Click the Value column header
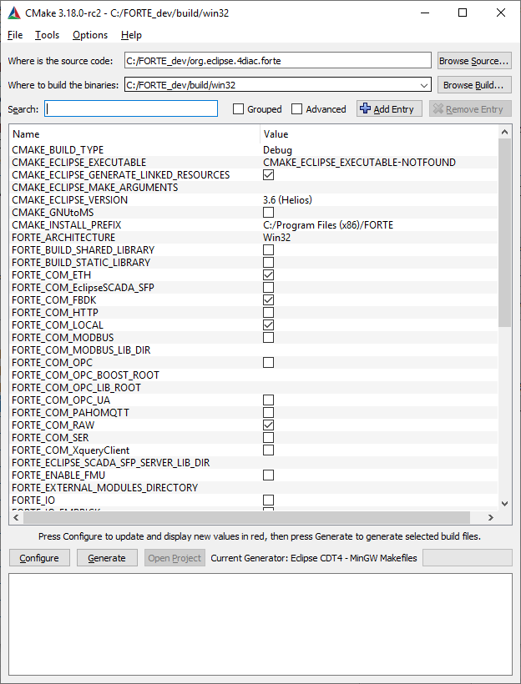Image resolution: width=521 pixels, height=684 pixels. coord(378,134)
